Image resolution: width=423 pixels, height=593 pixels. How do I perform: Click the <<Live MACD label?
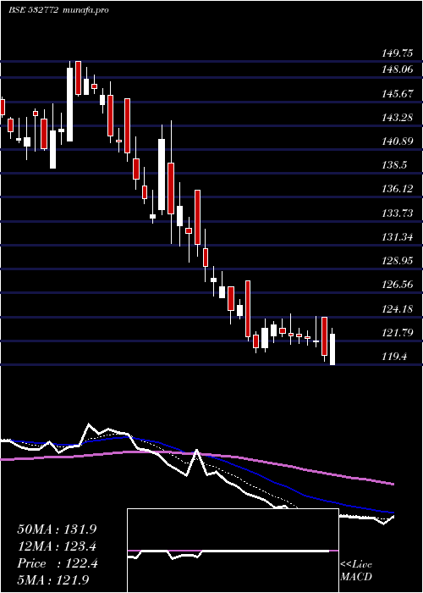coord(356,571)
